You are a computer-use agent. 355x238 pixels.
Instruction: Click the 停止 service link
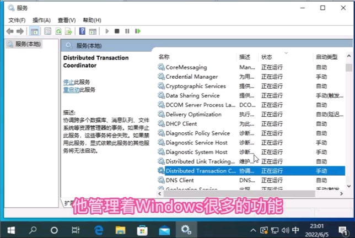point(68,82)
